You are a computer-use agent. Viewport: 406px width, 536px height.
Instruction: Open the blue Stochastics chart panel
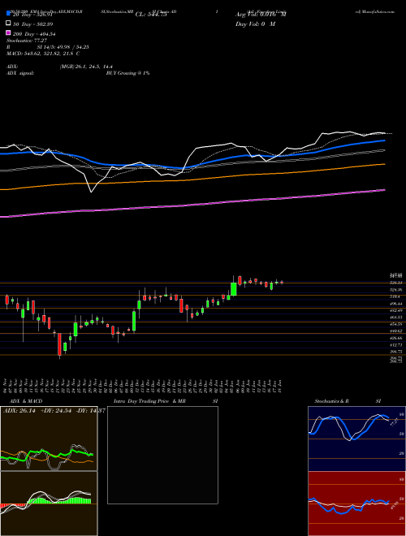tap(356, 439)
